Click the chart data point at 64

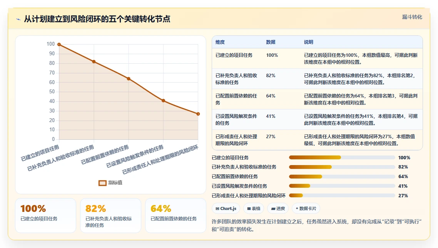tap(129, 79)
